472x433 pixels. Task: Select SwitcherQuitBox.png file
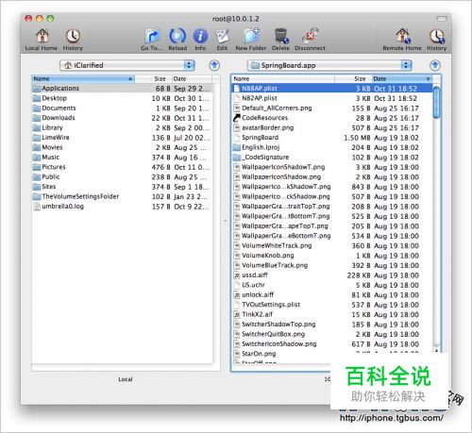(x=332, y=334)
